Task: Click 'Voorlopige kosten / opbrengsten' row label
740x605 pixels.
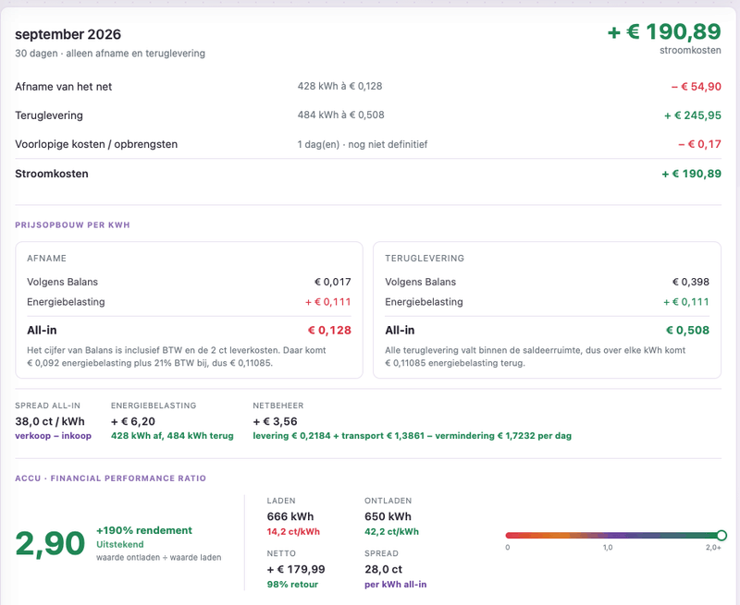Action: pyautogui.click(x=96, y=144)
